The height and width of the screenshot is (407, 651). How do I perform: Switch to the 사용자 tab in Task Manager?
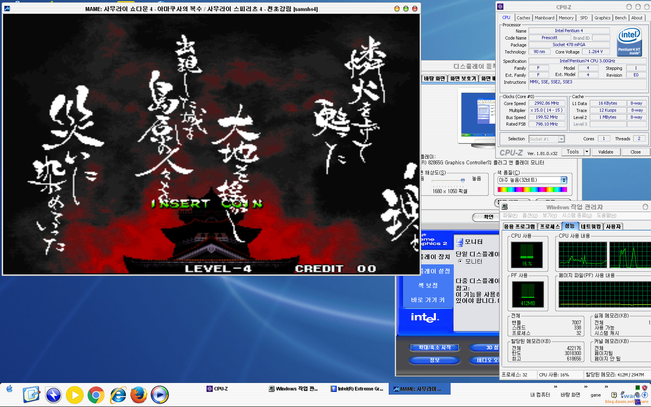click(613, 226)
